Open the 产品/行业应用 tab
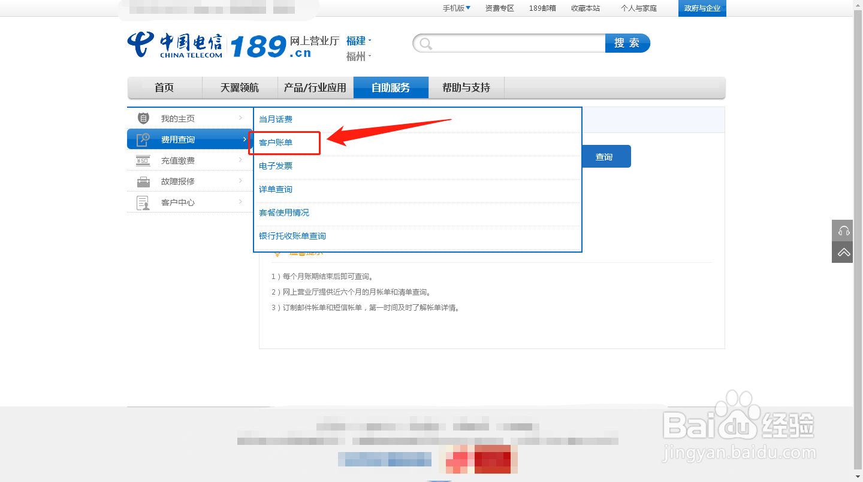Screen dimensions: 863x482 [315, 87]
